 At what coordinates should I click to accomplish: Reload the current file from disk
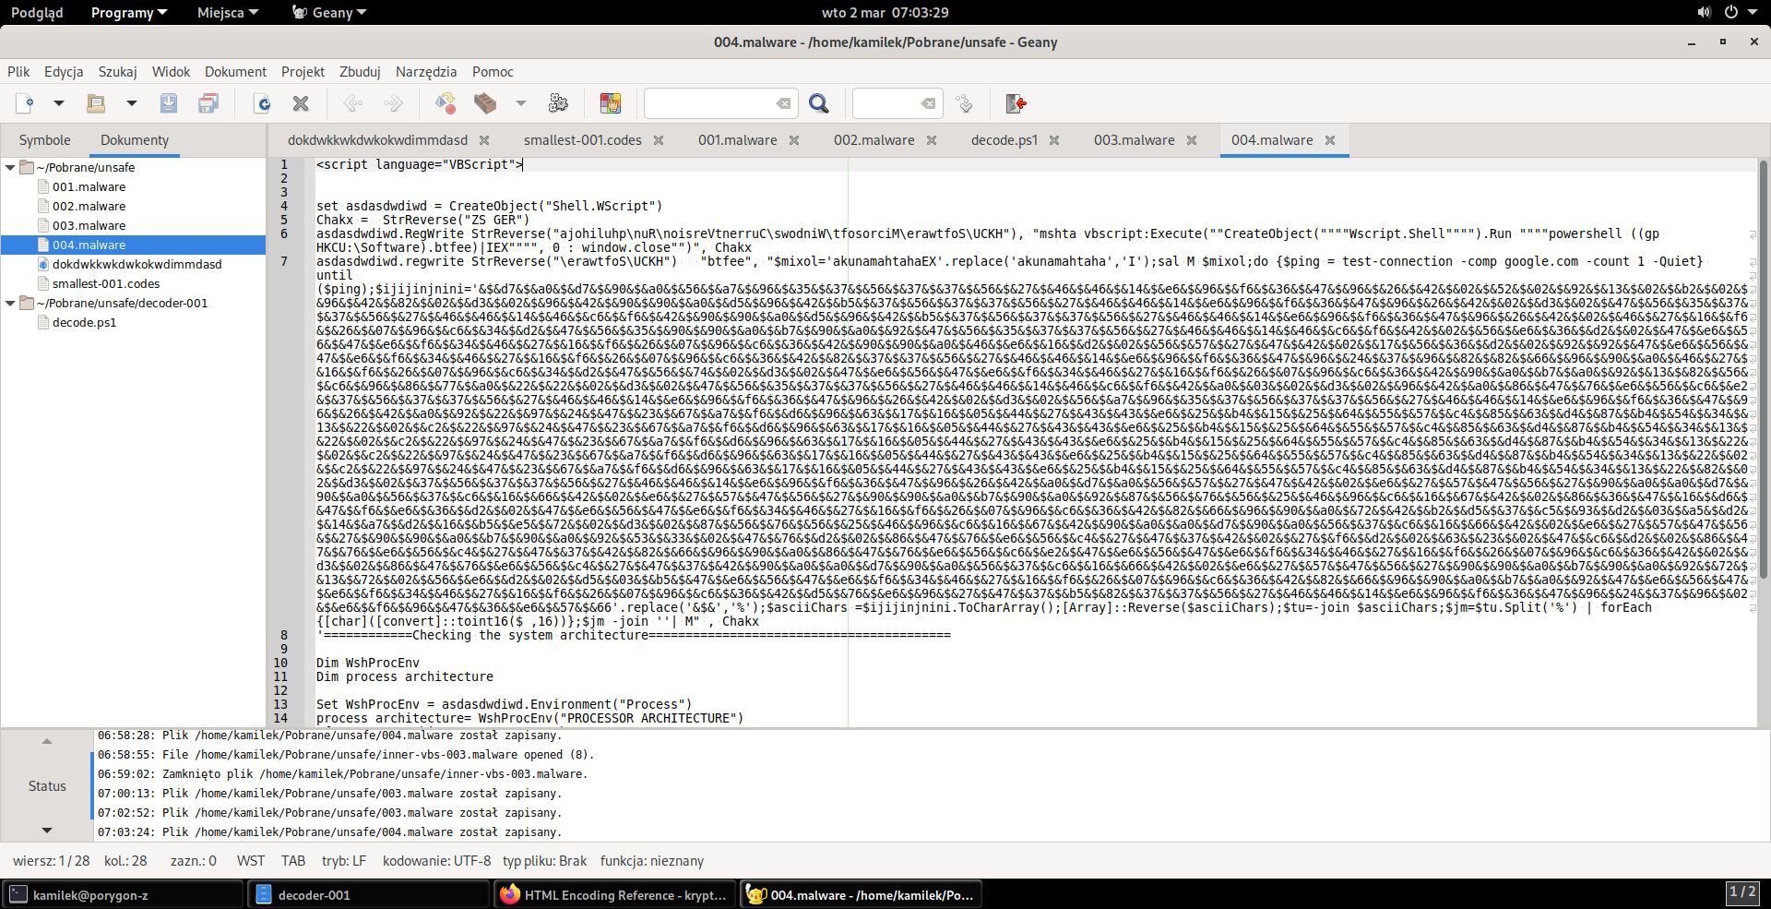click(263, 103)
